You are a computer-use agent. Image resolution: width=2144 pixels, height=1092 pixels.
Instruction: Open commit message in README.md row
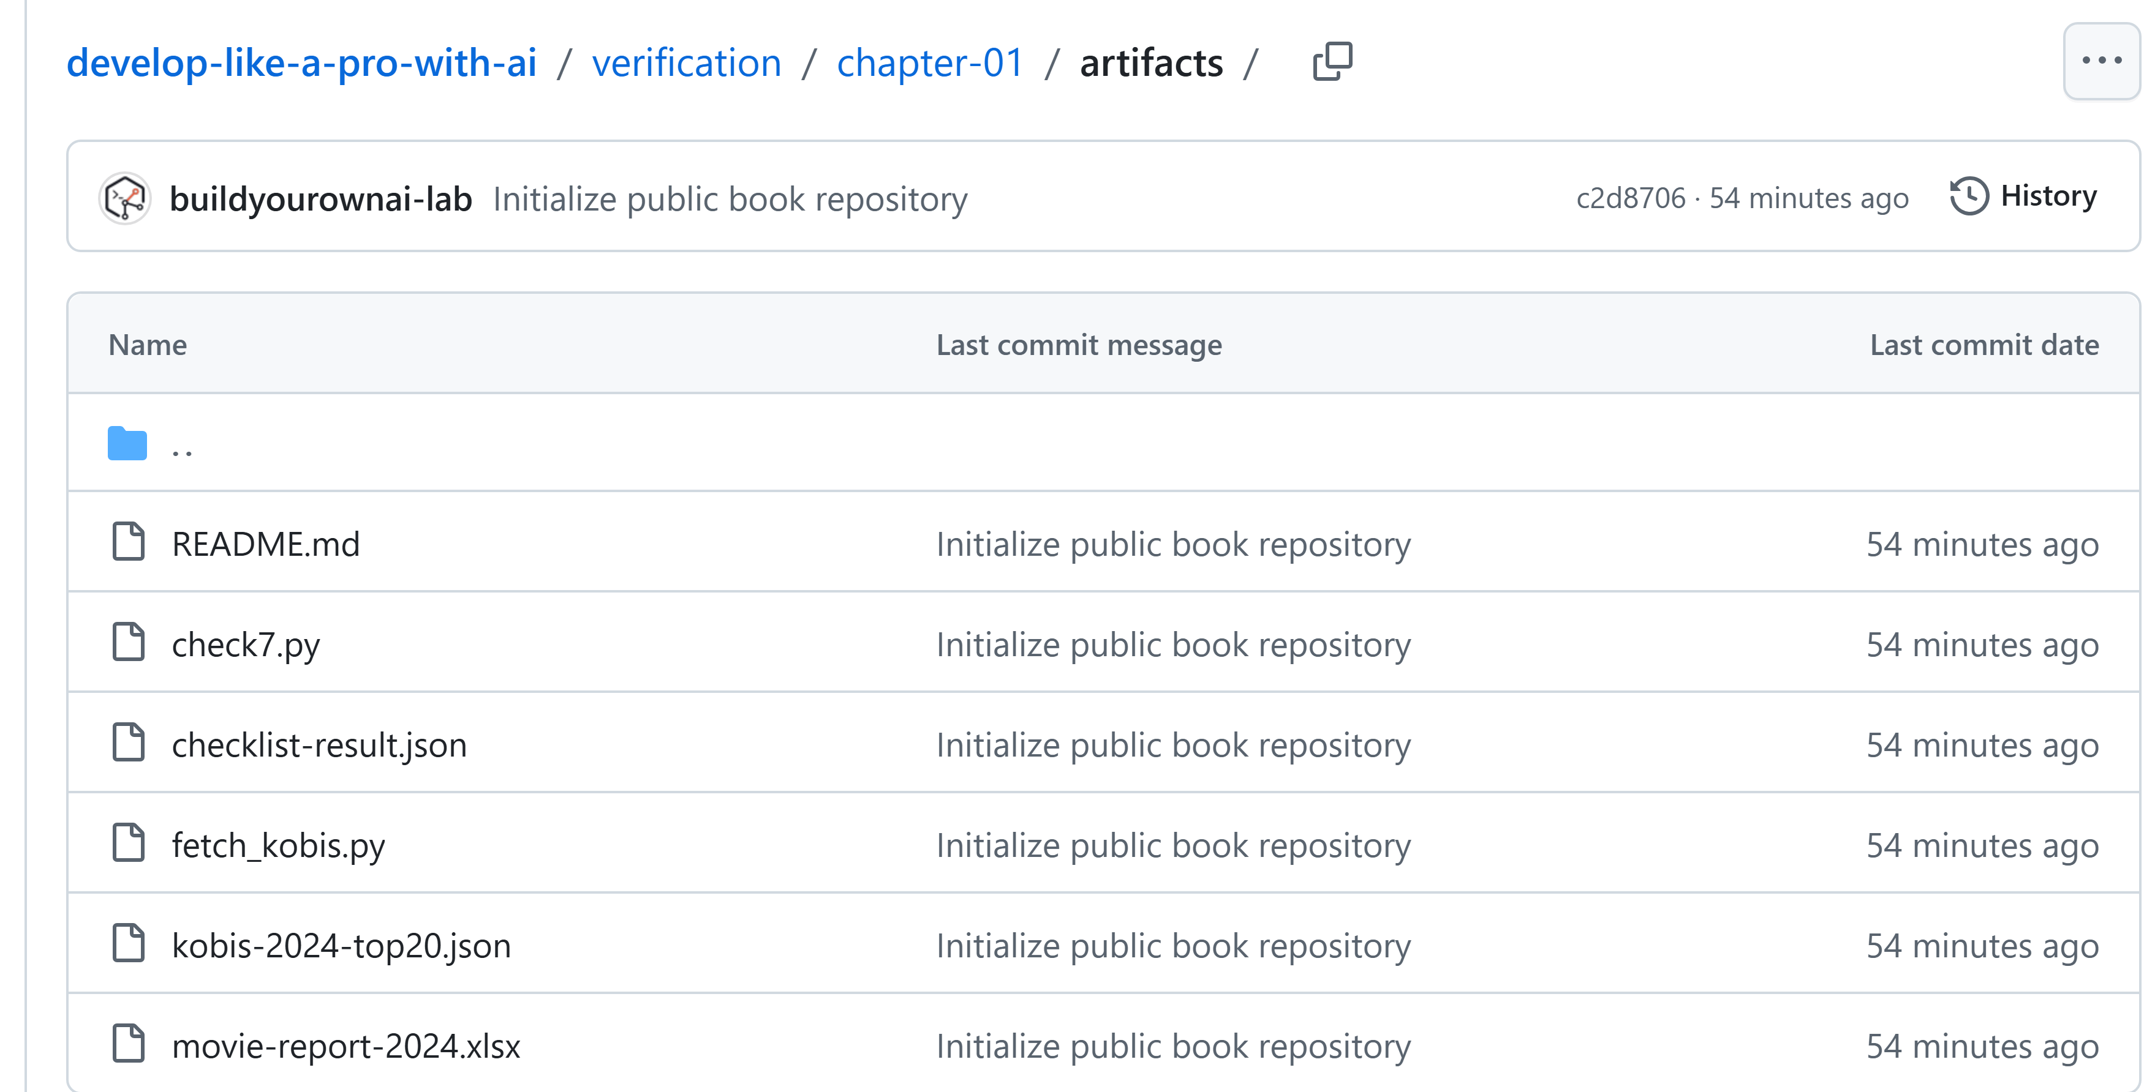[x=1174, y=545]
